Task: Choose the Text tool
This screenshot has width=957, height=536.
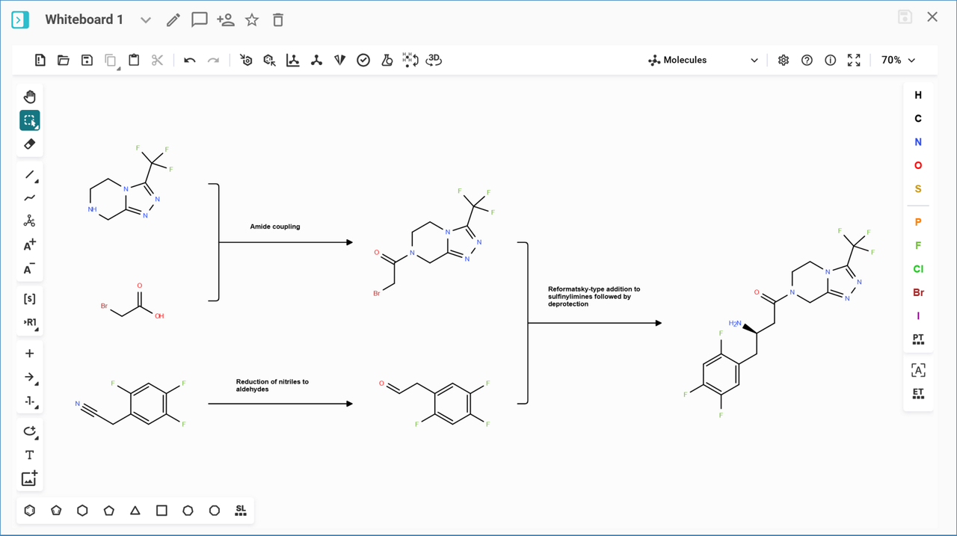Action: click(x=29, y=455)
